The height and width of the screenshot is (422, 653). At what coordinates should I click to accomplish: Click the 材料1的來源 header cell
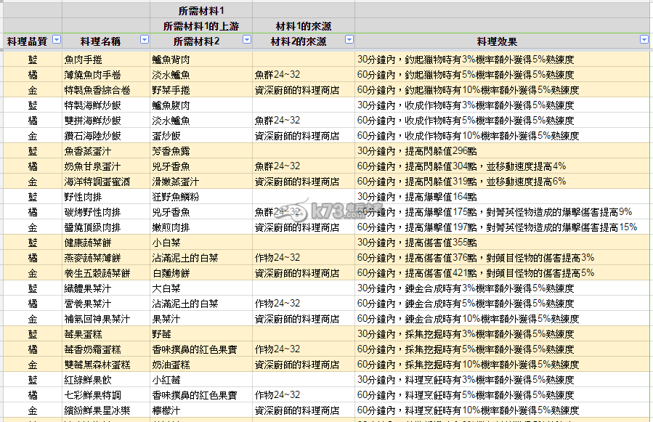click(304, 25)
